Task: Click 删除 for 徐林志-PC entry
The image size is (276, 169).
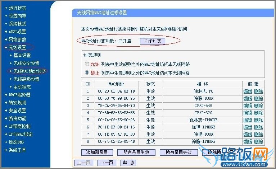Action: [x=259, y=91]
